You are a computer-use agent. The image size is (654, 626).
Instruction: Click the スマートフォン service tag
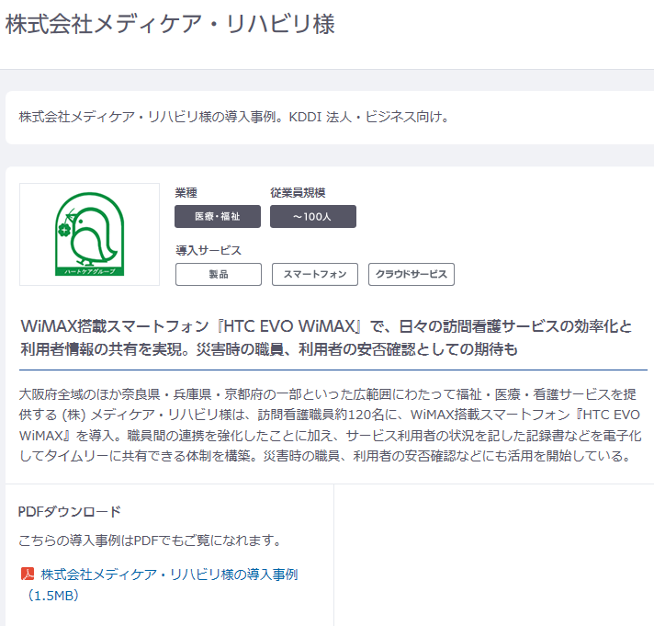315,274
